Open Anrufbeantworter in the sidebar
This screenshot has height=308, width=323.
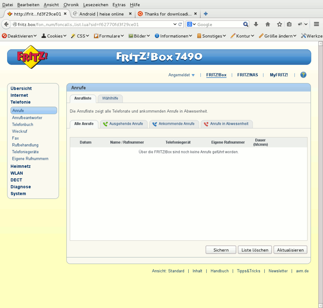(x=27, y=118)
